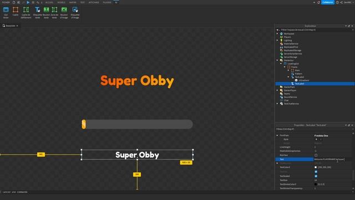The width and height of the screenshot is (355, 200).
Task: Toggle the bold style button under FontFace
Action: [x=316, y=139]
